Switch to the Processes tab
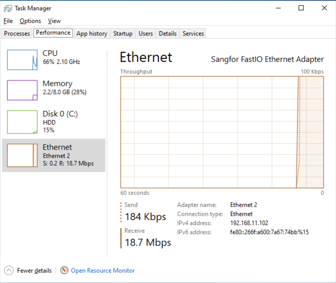Screen dimensions: 336x283 coord(16,33)
